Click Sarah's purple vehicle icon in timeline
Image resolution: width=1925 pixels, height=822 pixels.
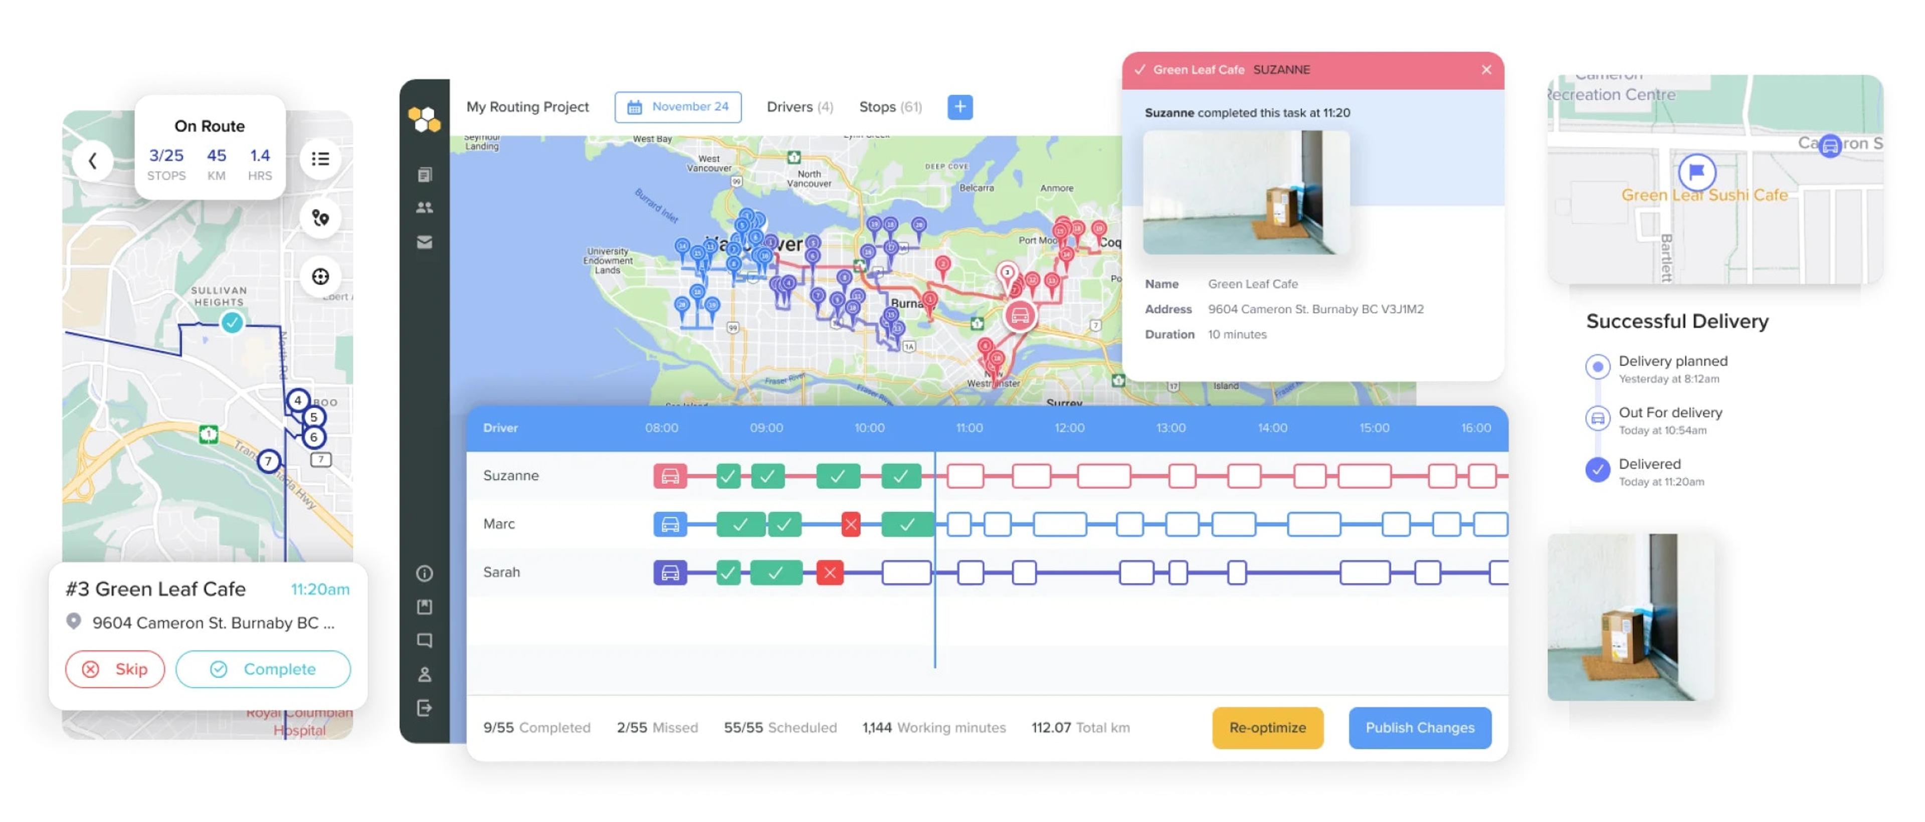pos(670,573)
